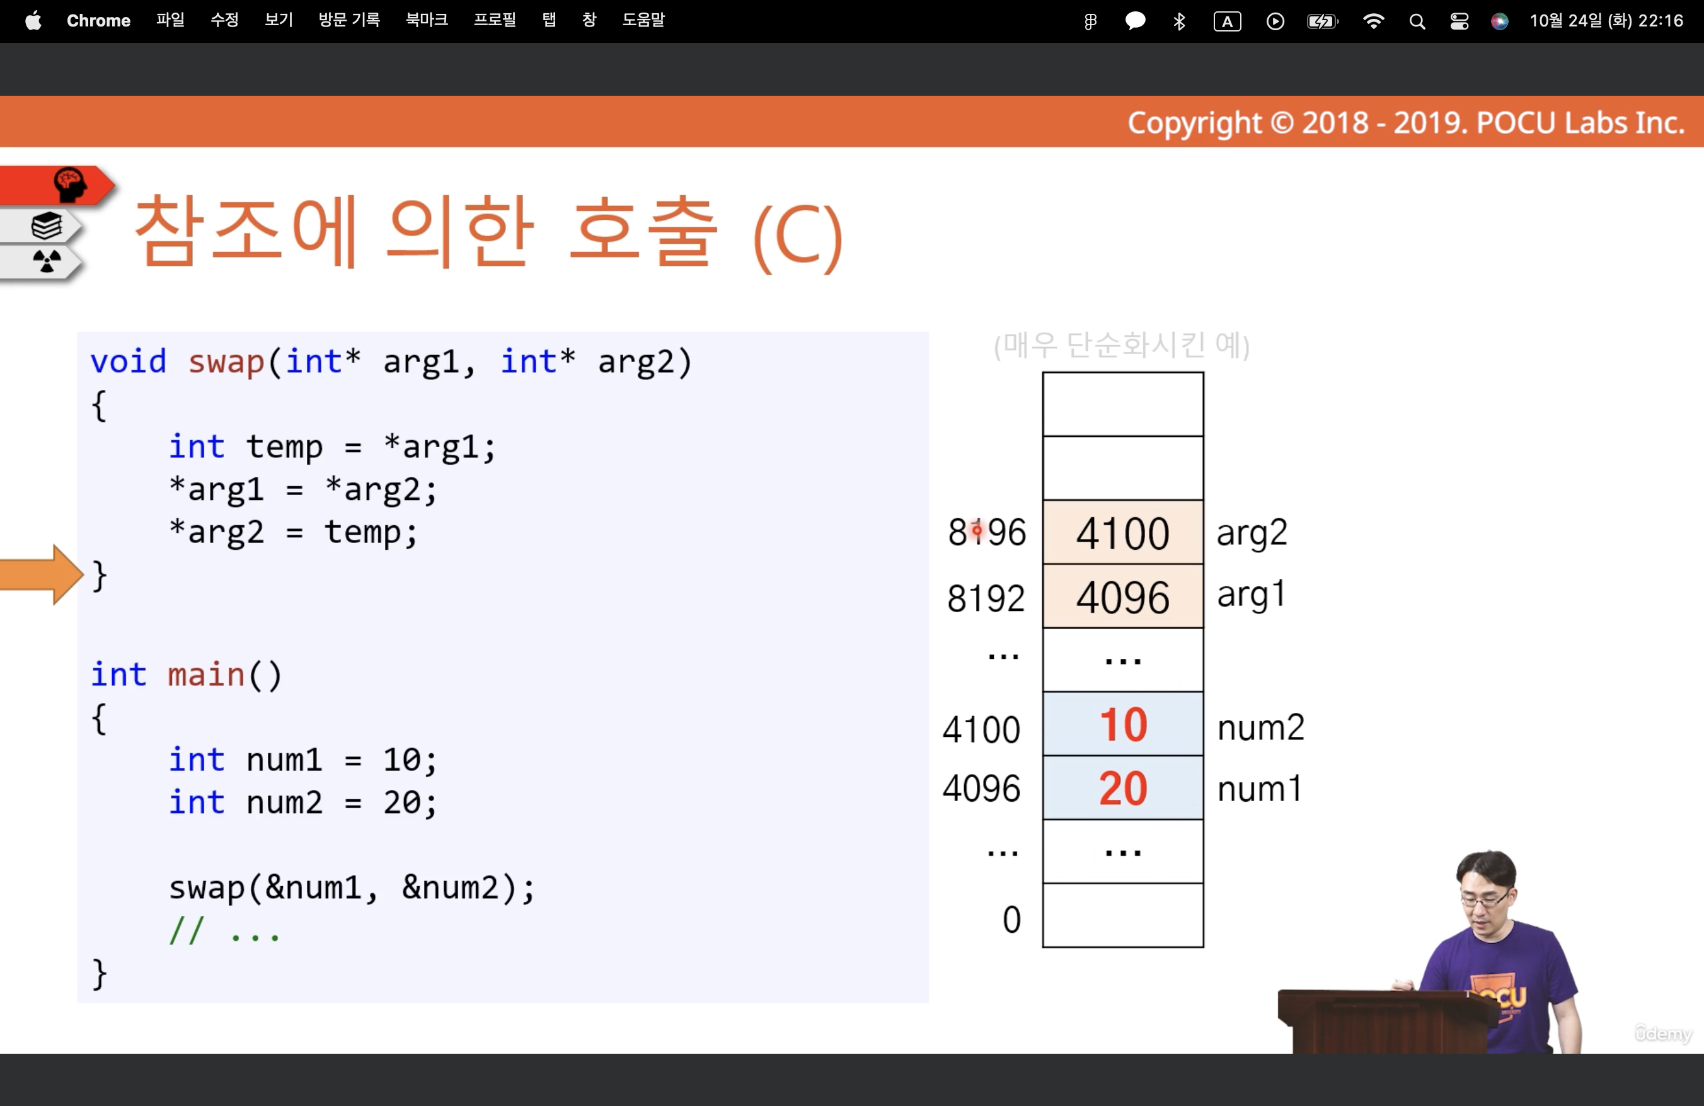Toggle the input source A indicator
Screen dimensions: 1704x1106
click(x=1226, y=21)
